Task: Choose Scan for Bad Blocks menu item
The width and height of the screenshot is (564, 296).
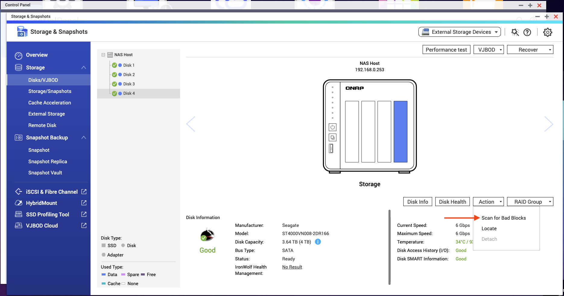Action: pyautogui.click(x=503, y=218)
